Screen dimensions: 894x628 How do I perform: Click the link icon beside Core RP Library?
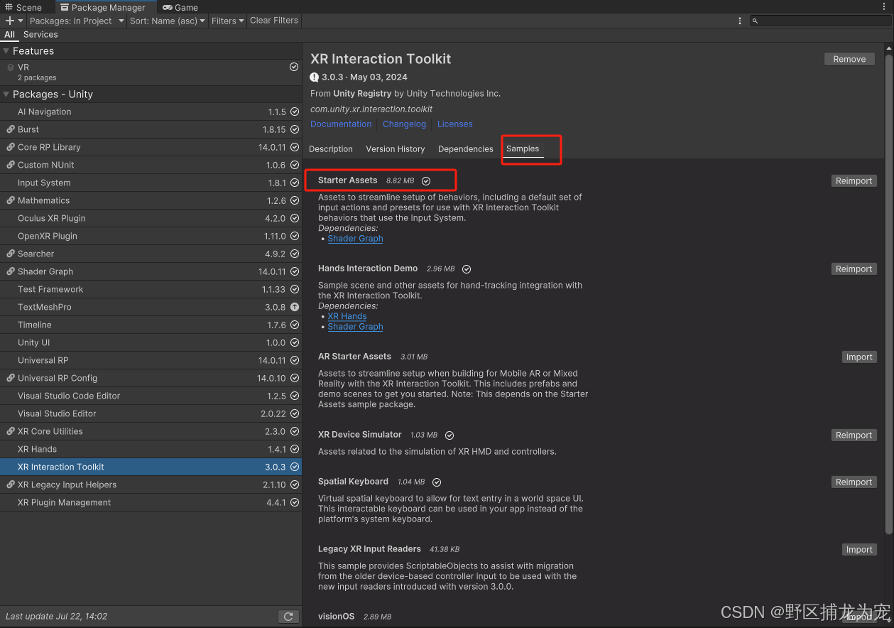point(11,147)
